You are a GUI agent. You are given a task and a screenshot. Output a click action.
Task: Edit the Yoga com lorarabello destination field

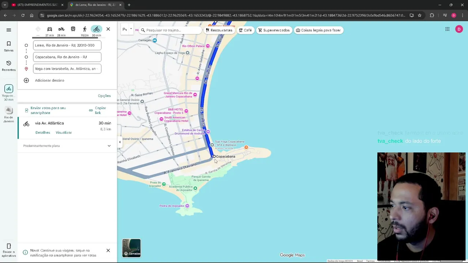tap(67, 69)
